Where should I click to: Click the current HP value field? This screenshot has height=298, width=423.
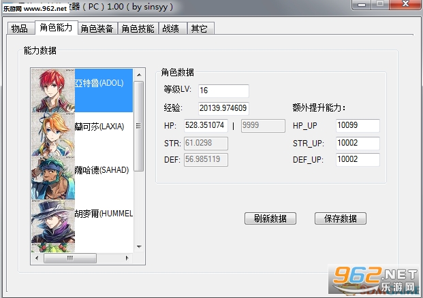(x=206, y=126)
